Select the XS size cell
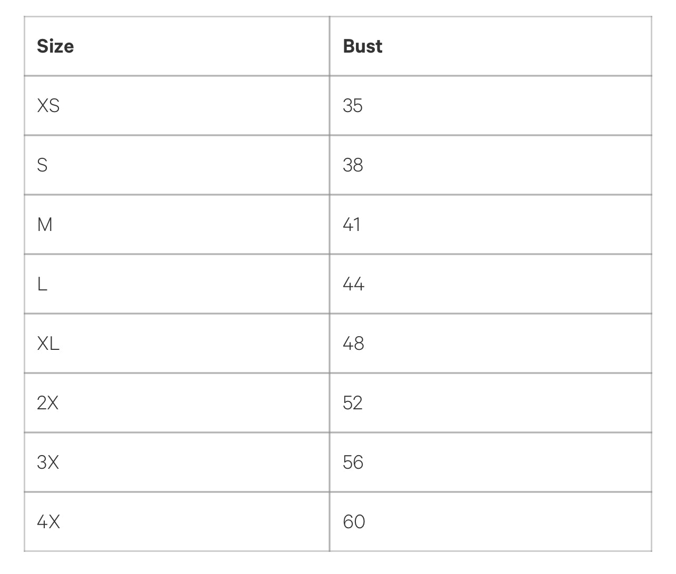Viewport: 676px width, 574px height. [48, 106]
